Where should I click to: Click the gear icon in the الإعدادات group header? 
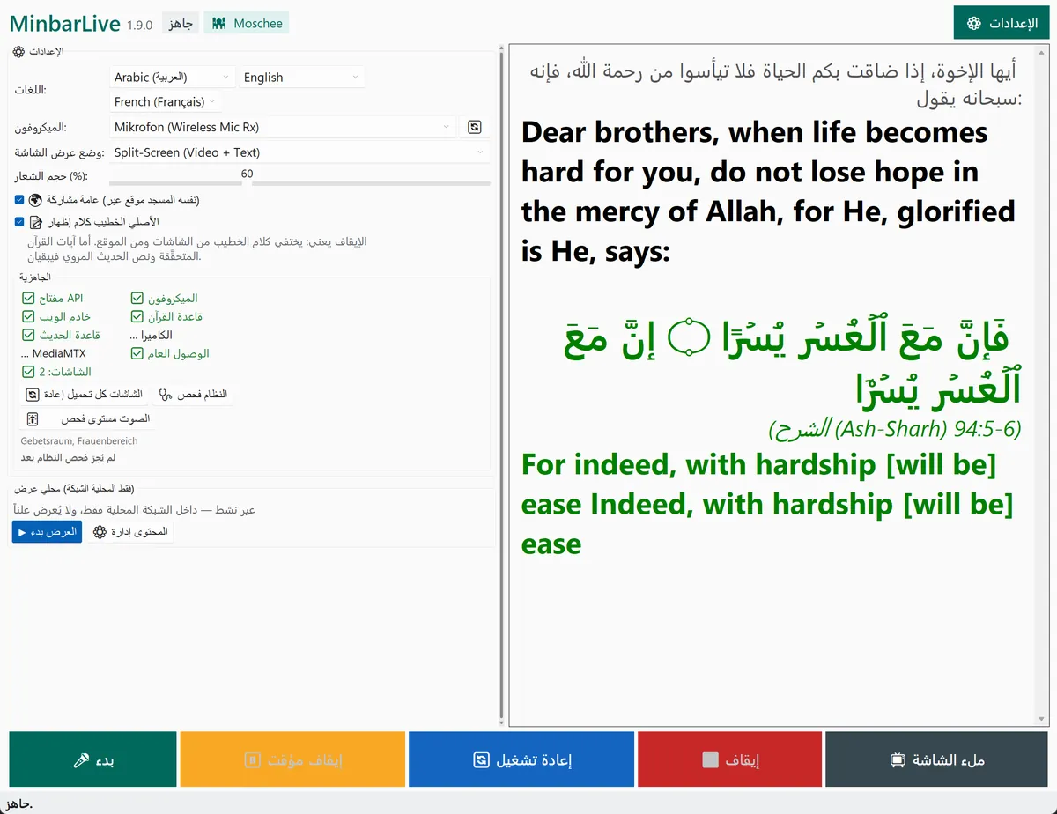tap(19, 52)
